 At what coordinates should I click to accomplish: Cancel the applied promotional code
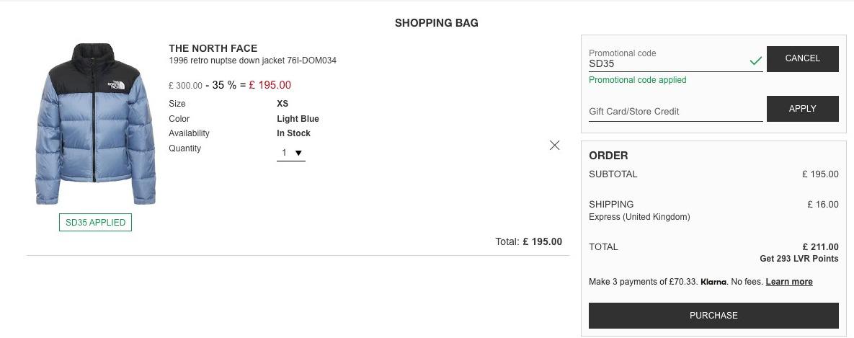coord(802,59)
